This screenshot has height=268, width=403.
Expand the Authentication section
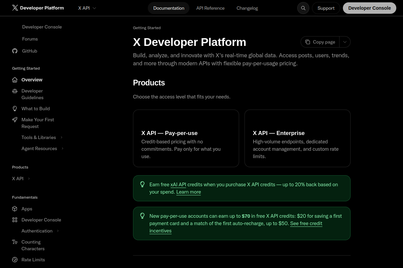click(x=58, y=231)
